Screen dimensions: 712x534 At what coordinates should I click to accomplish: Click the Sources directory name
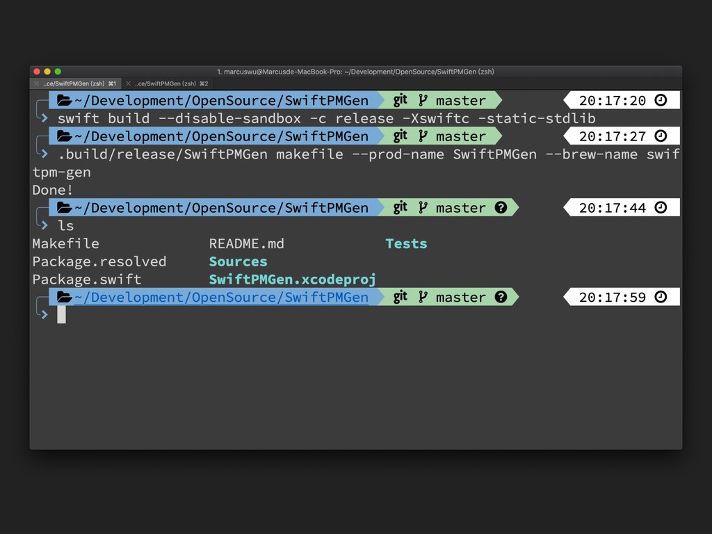(x=238, y=261)
